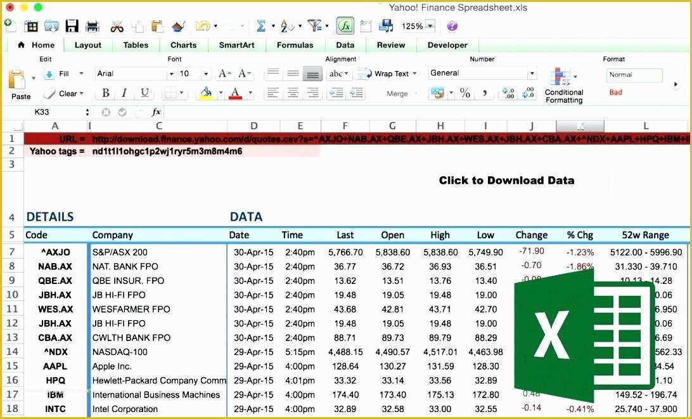This screenshot has height=419, width=692.
Task: Set vertical alignment to middle
Action: click(x=293, y=74)
